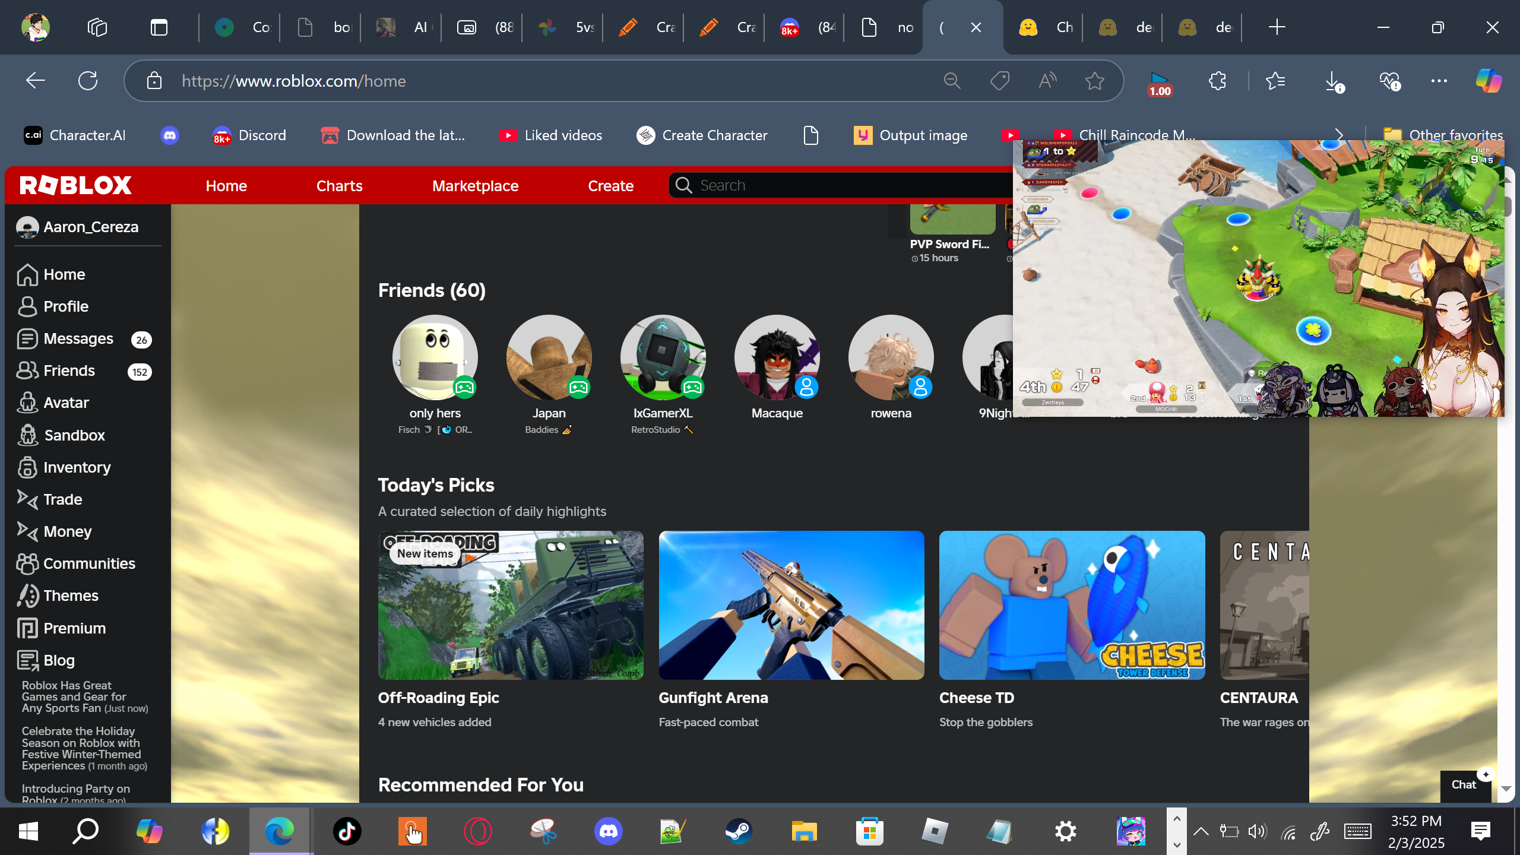1520x855 pixels.
Task: Show hidden system tray icons
Action: [x=1201, y=831]
